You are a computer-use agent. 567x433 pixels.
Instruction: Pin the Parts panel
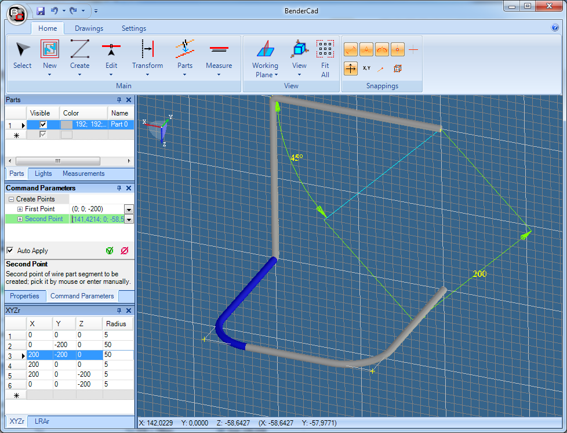[x=119, y=100]
